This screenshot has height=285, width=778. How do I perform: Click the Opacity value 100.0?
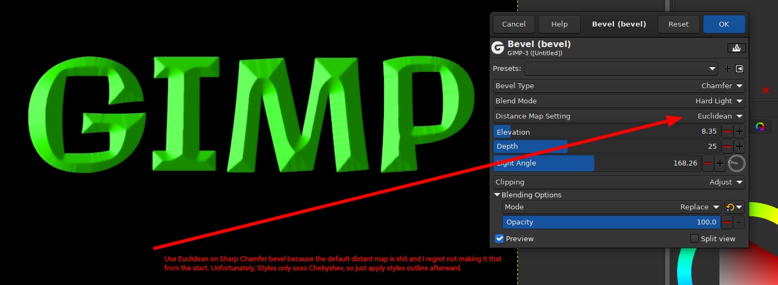pos(706,222)
